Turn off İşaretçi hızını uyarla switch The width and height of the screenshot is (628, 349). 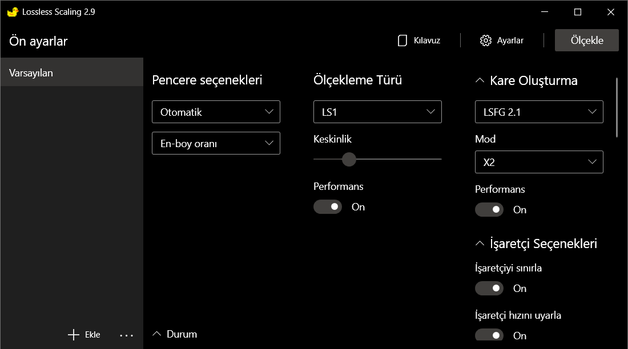click(x=489, y=335)
